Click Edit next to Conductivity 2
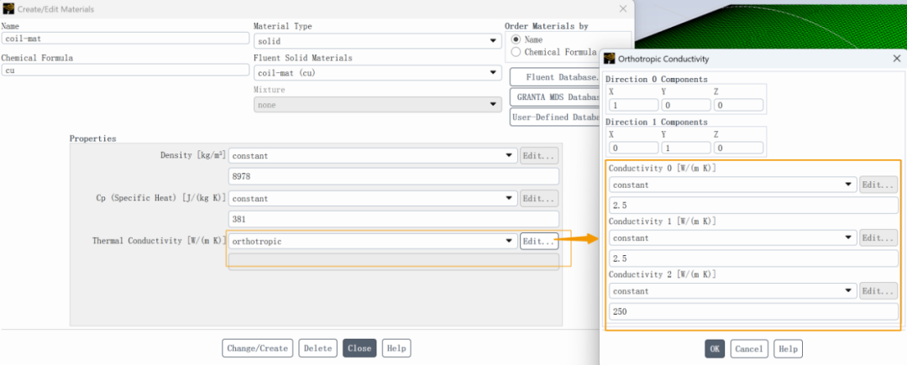 click(878, 291)
